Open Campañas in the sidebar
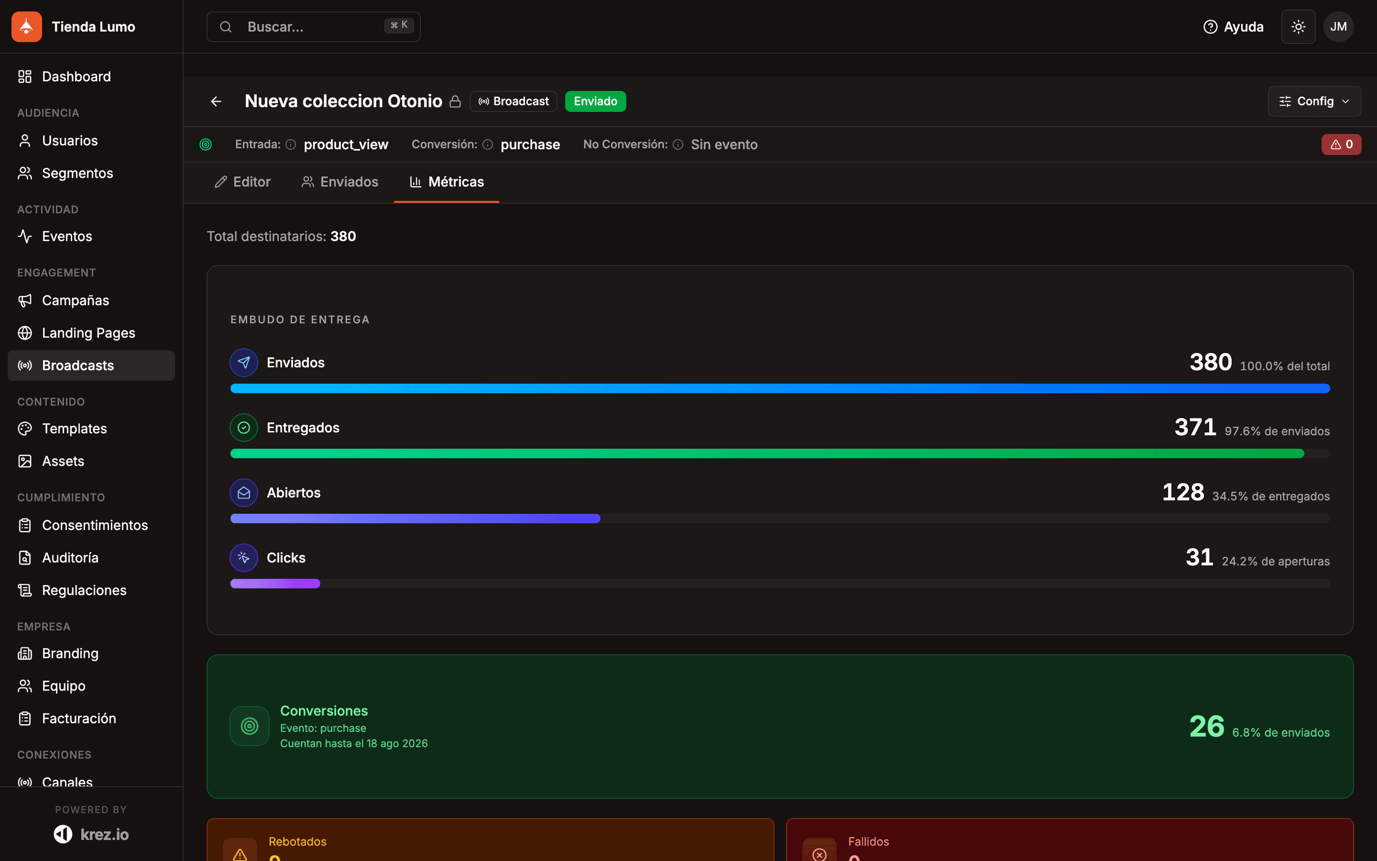1377x861 pixels. tap(91, 301)
